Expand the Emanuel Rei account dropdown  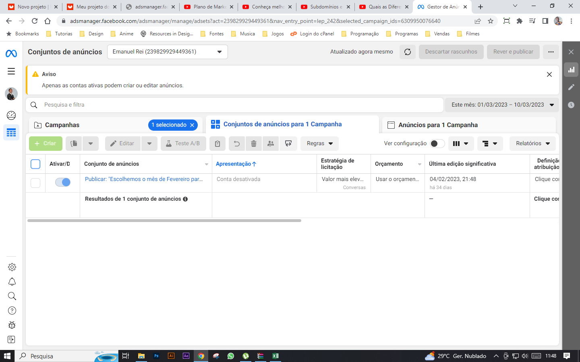167,52
